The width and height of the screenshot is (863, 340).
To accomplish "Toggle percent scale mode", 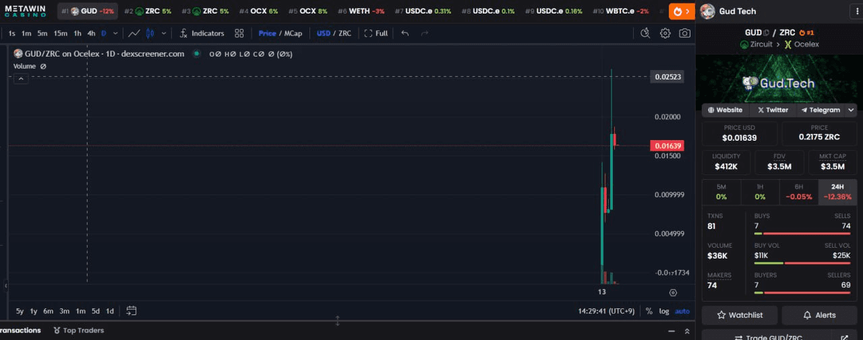I will (x=649, y=311).
